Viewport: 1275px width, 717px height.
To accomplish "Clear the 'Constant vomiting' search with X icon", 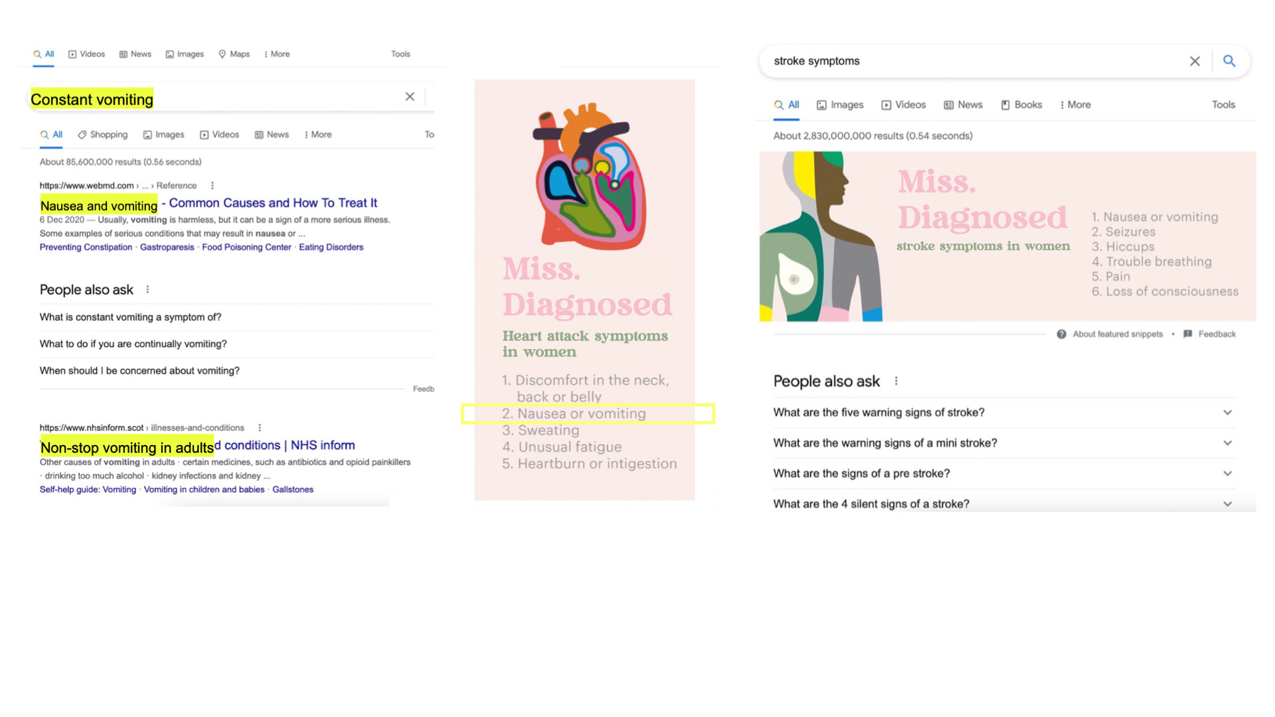I will pos(410,97).
